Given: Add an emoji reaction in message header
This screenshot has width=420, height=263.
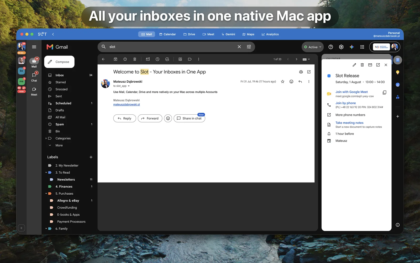Looking at the screenshot, I should [x=291, y=82].
